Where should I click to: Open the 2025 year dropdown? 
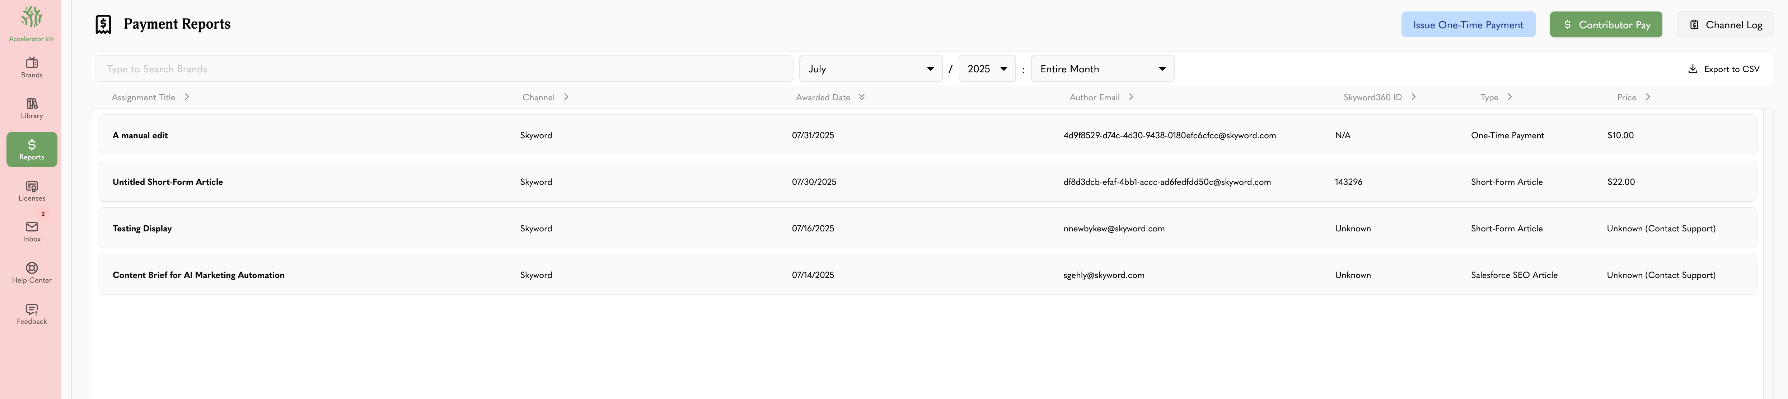[x=986, y=68]
